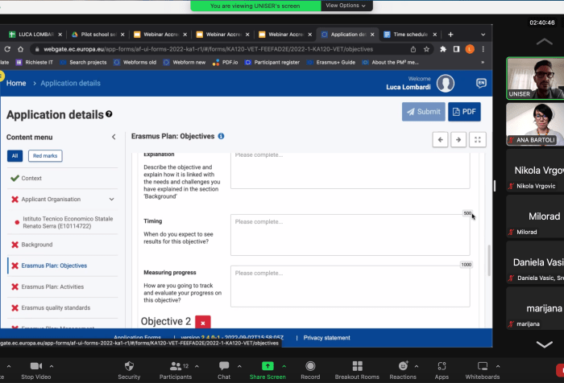Click help icon beside Application details title
564x383 pixels.
click(x=110, y=115)
